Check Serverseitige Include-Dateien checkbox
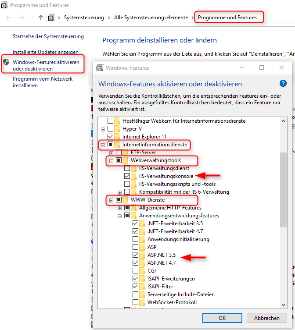Image resolution: width=295 pixels, height=330 pixels. pyautogui.click(x=135, y=294)
